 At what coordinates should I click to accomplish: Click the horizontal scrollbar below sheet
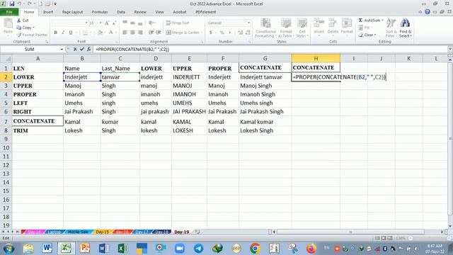point(350,232)
